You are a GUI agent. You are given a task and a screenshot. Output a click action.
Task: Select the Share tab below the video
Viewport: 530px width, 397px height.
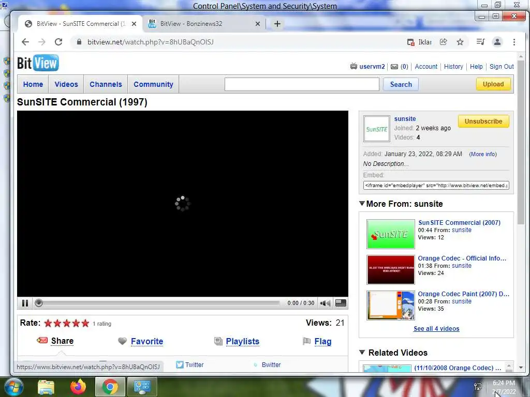62,341
